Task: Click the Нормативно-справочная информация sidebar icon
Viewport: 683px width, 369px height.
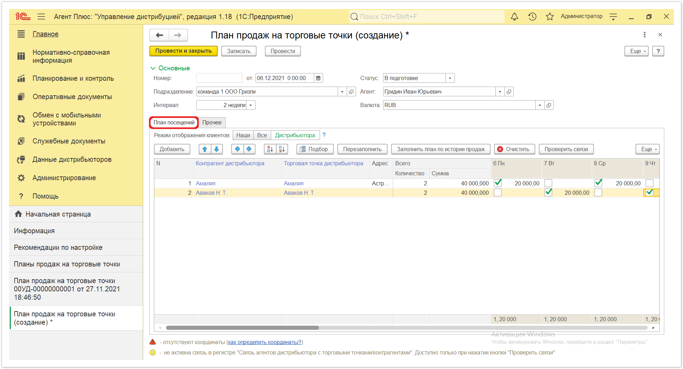Action: pos(21,56)
